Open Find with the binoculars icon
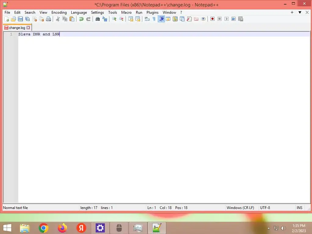 coord(97,19)
